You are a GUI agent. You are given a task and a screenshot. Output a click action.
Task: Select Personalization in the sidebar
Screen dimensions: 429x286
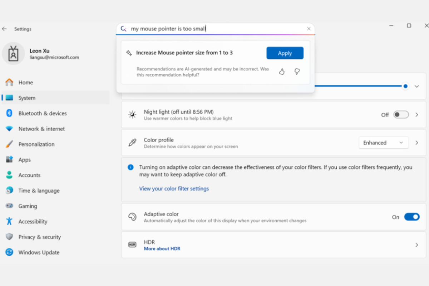(x=36, y=144)
